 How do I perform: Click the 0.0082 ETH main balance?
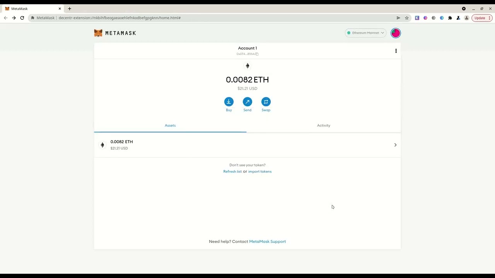tap(247, 80)
